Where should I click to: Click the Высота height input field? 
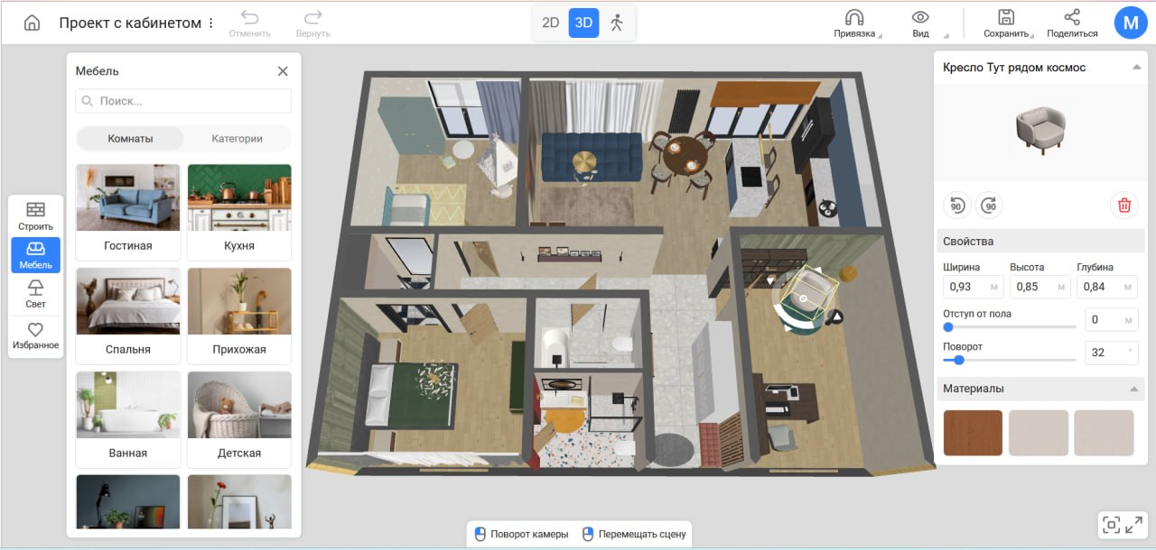point(1040,287)
